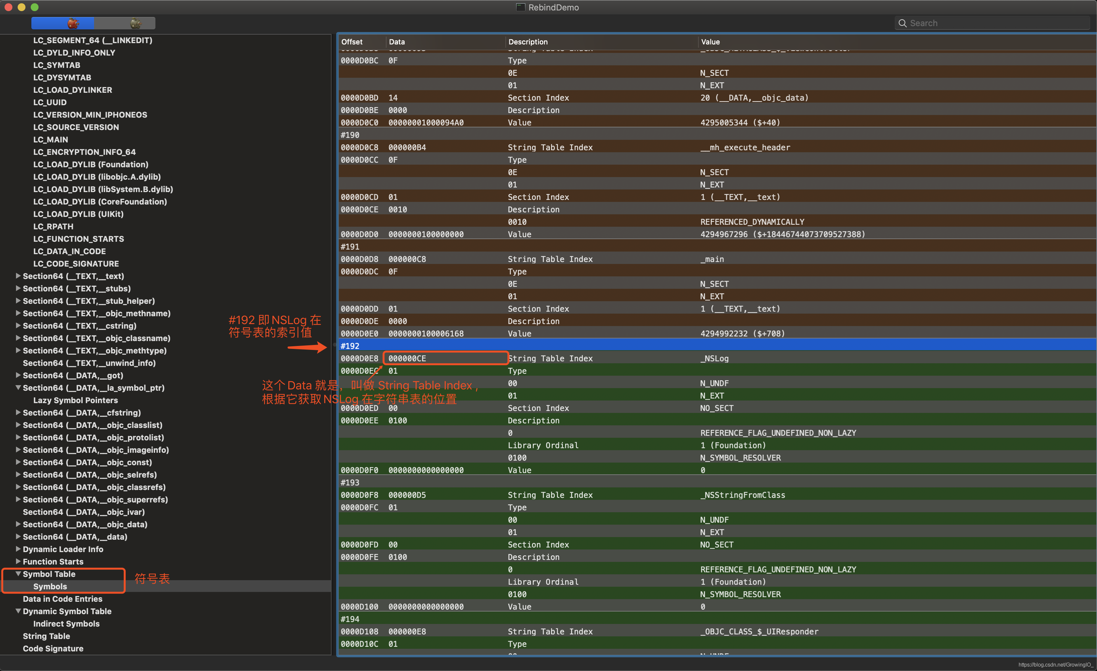The image size is (1097, 671).
Task: Select the red apple view toggle
Action: point(63,23)
